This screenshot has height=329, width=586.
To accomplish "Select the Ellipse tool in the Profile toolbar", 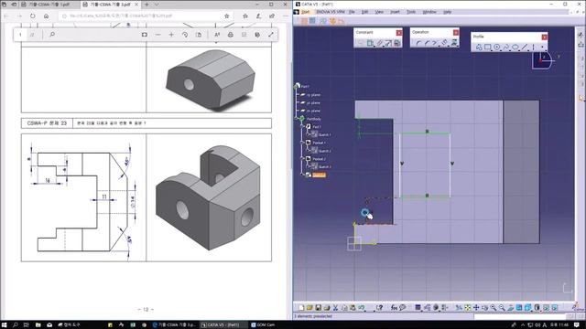I will coord(515,47).
